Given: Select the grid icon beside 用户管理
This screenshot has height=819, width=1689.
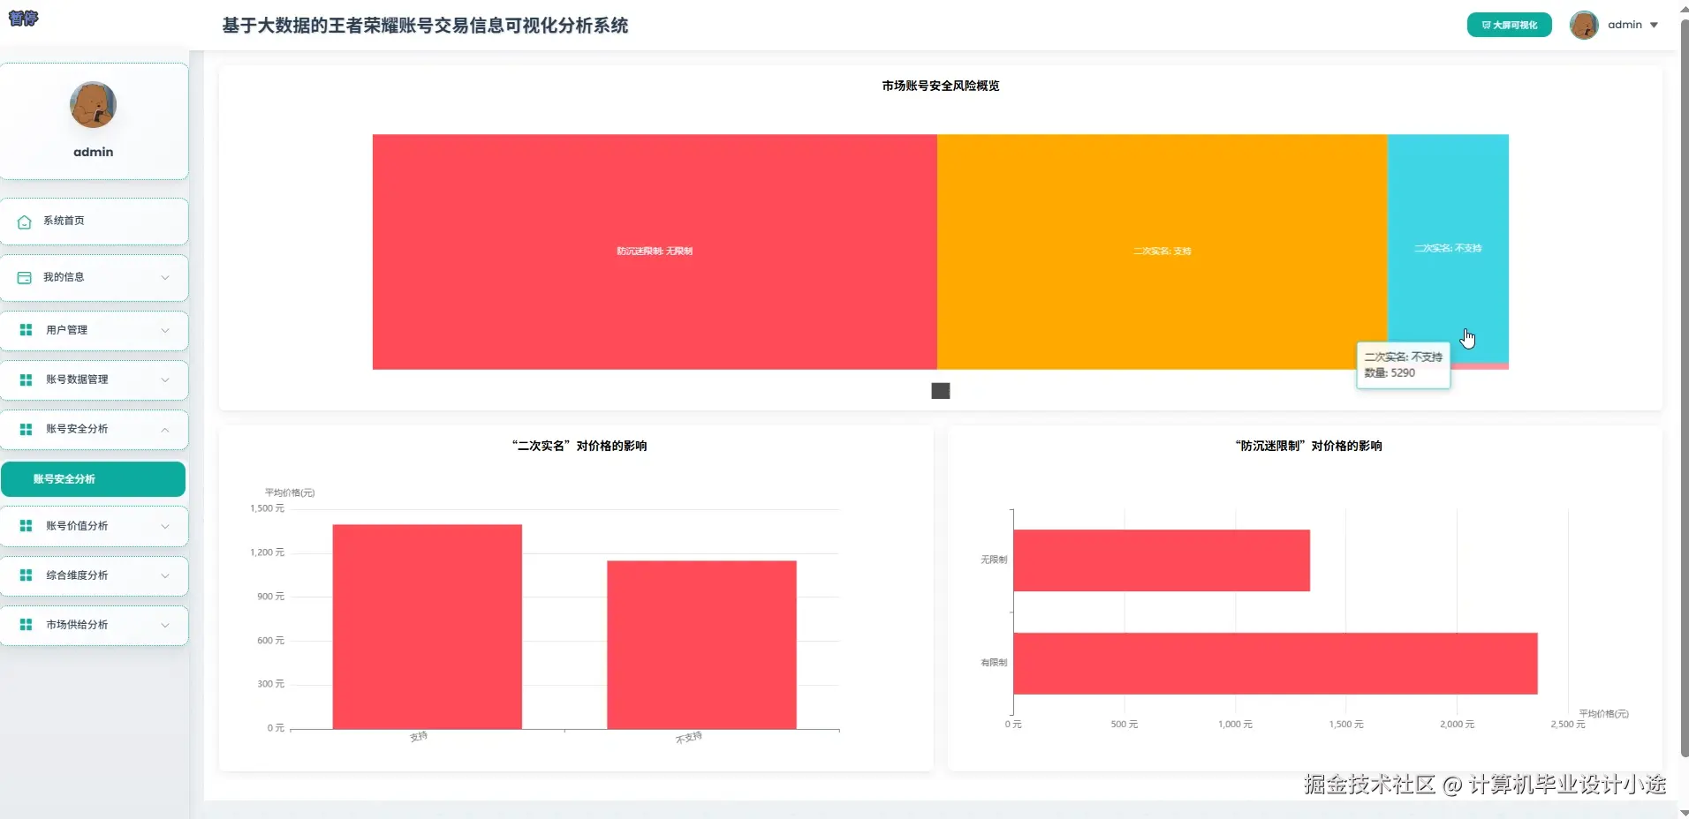Looking at the screenshot, I should point(27,330).
